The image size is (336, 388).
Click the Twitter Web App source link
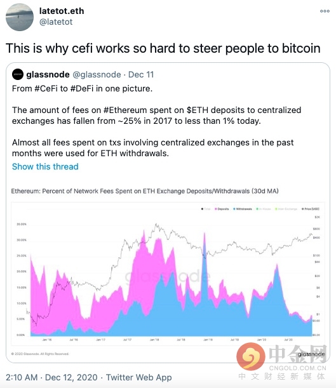[139, 377]
